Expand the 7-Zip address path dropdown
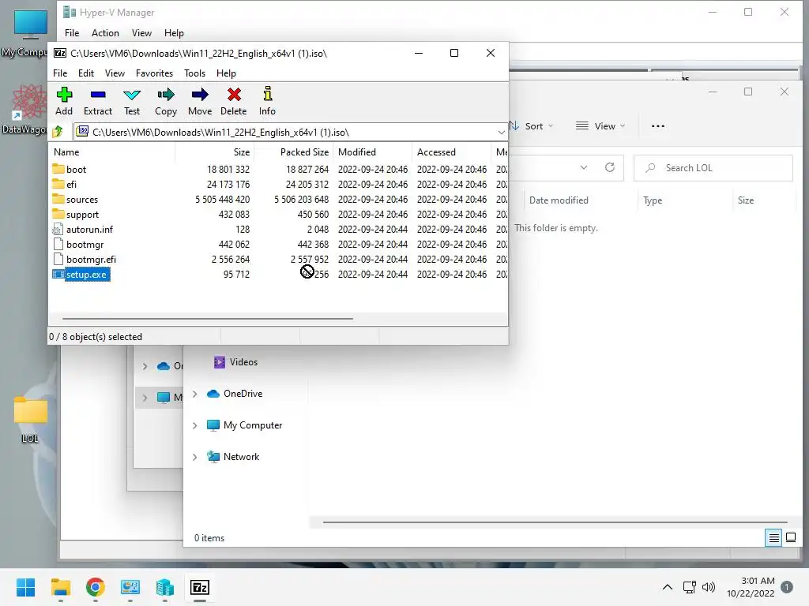Viewport: 809px width, 606px height. (x=501, y=133)
